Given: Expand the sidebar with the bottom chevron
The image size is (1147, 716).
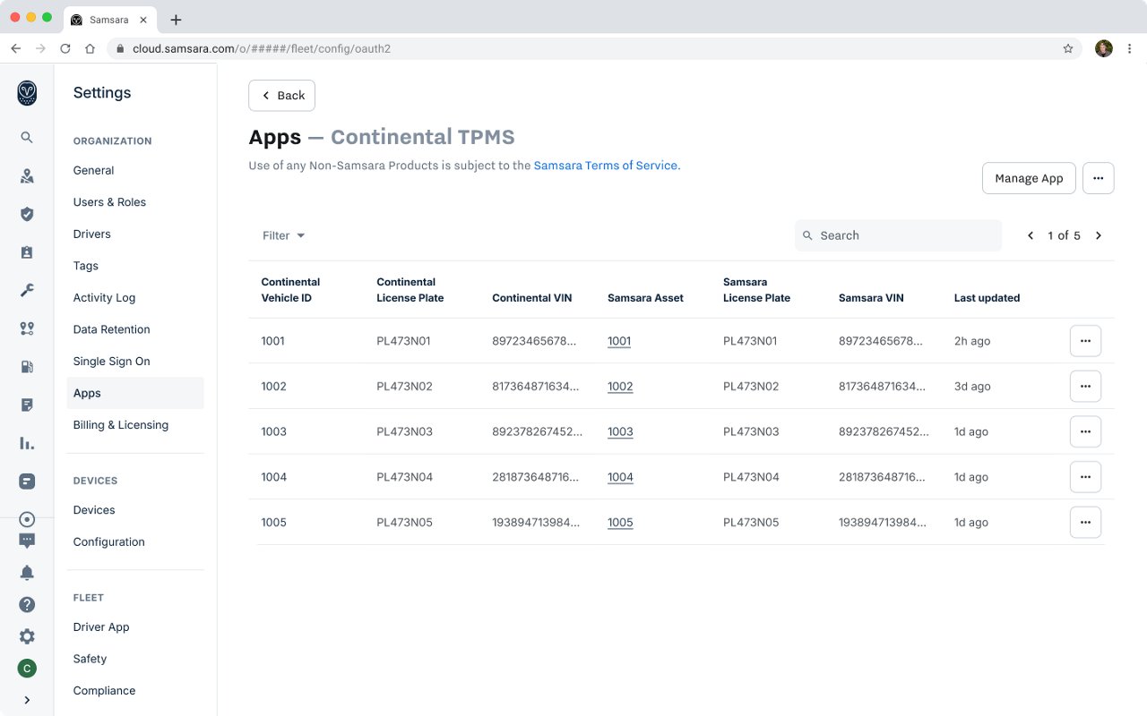Looking at the screenshot, I should click(27, 700).
